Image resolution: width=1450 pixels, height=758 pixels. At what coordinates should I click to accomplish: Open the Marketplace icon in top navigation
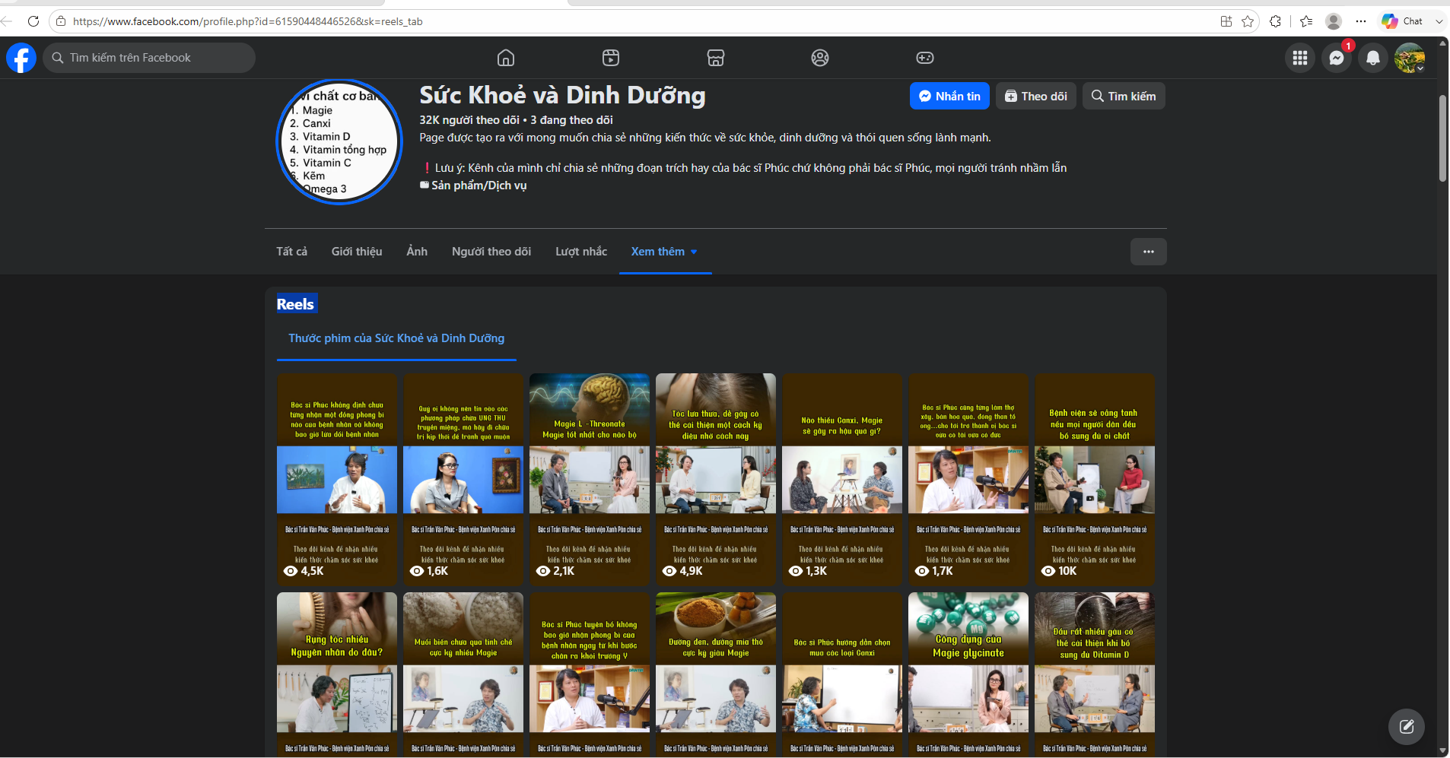(716, 58)
